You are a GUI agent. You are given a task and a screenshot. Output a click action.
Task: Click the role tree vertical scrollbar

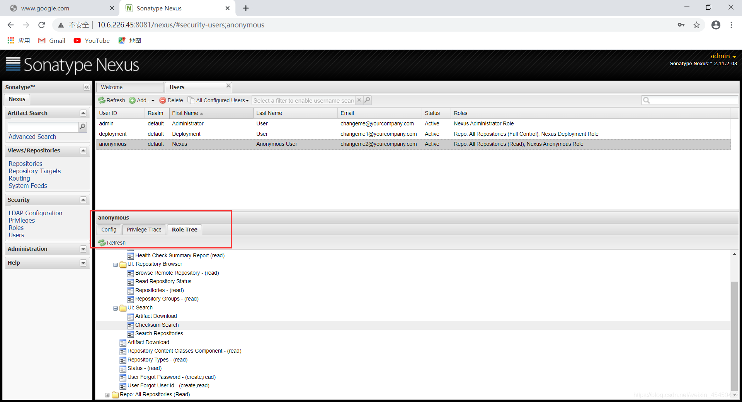tap(734, 336)
